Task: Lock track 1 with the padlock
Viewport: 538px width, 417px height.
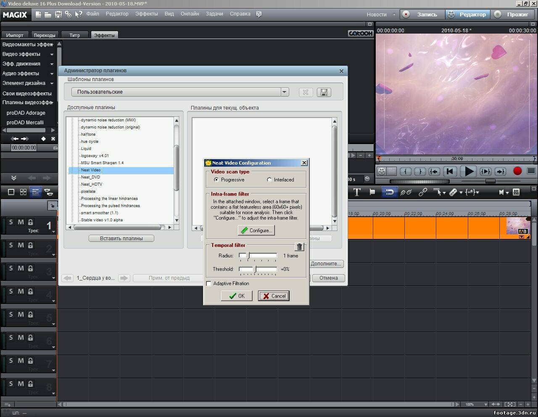Action: click(30, 222)
